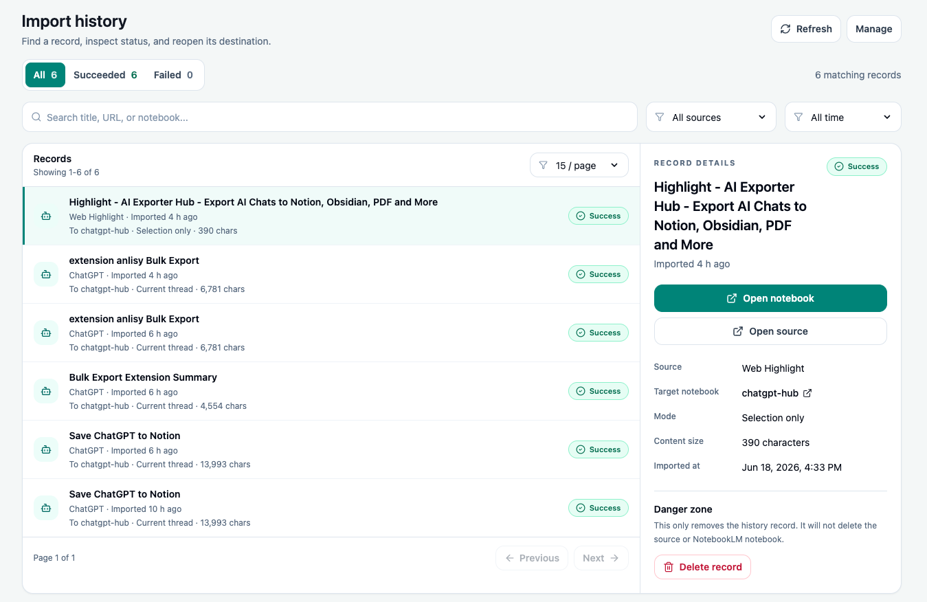Click the Refresh button
Viewport: 927px width, 602px height.
pos(806,29)
